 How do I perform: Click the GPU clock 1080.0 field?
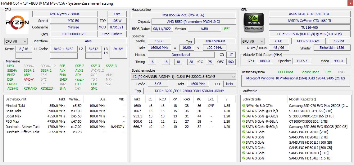265,61
